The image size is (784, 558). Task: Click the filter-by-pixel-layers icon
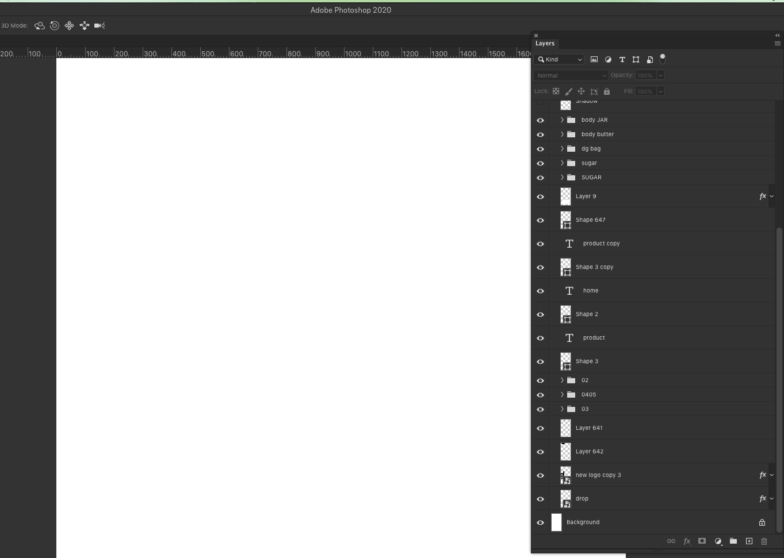coord(594,59)
